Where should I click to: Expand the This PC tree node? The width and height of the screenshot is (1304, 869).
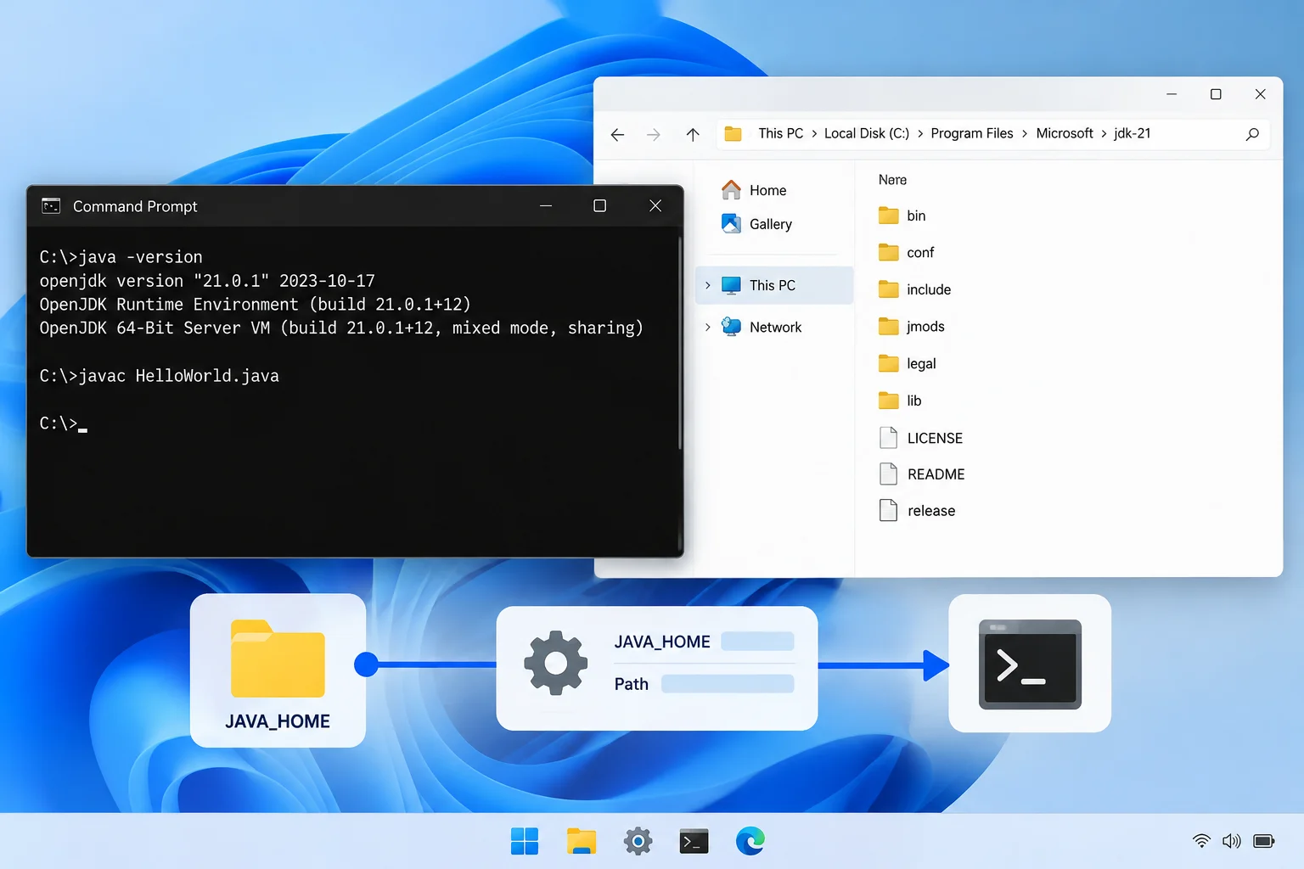pos(708,285)
